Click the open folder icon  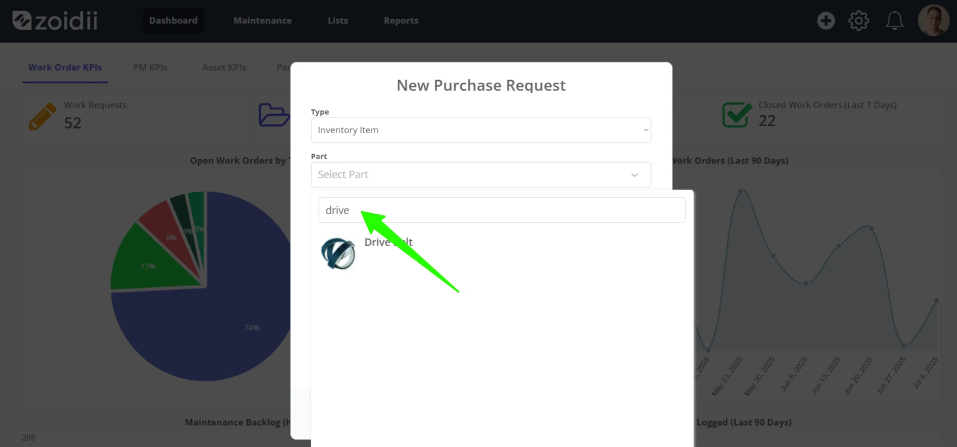(274, 115)
